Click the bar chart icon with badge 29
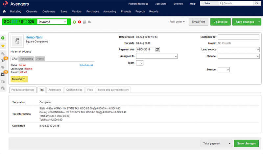Viewport: 263px width, 154px height. [x=3, y=74]
